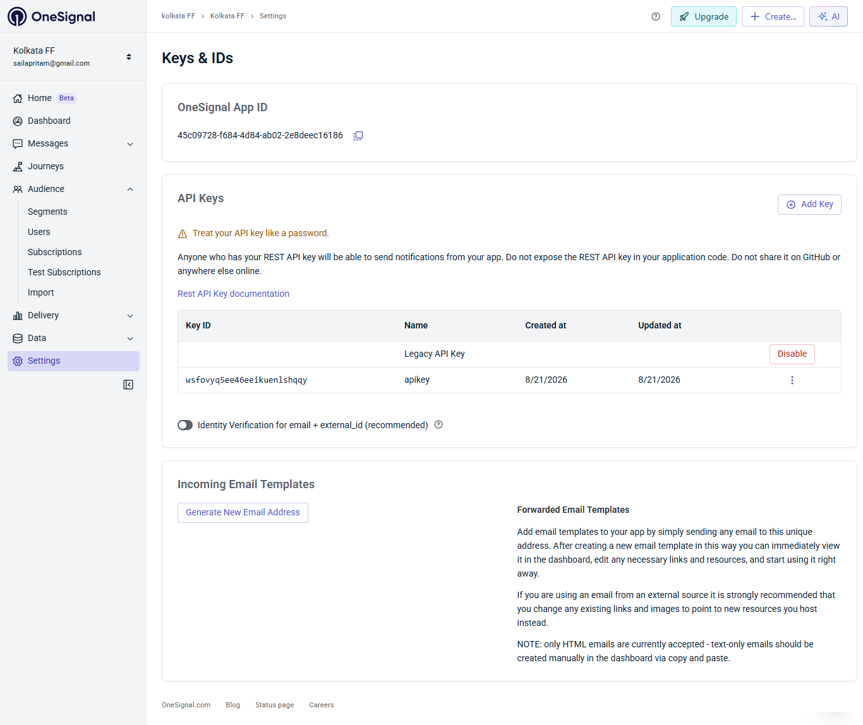Click the Messages chat icon
863x725 pixels.
point(18,144)
